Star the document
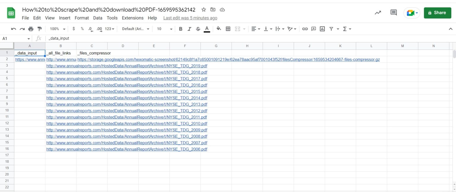Viewport: 456px width, 192px height. click(204, 9)
